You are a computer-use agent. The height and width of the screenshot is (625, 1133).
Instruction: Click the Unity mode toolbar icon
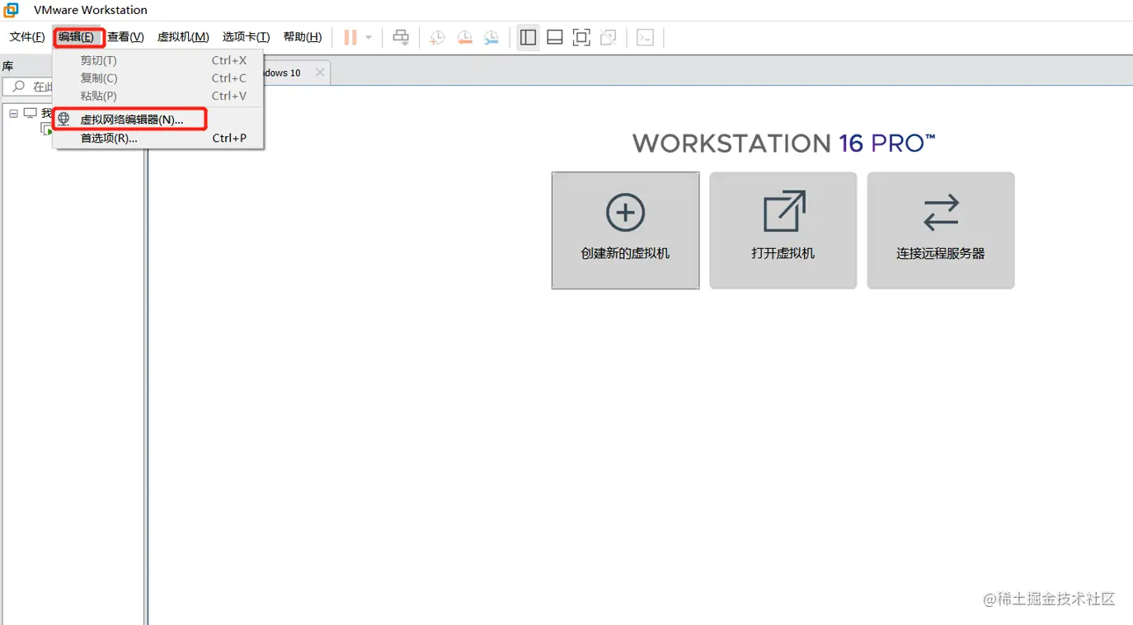click(x=609, y=37)
